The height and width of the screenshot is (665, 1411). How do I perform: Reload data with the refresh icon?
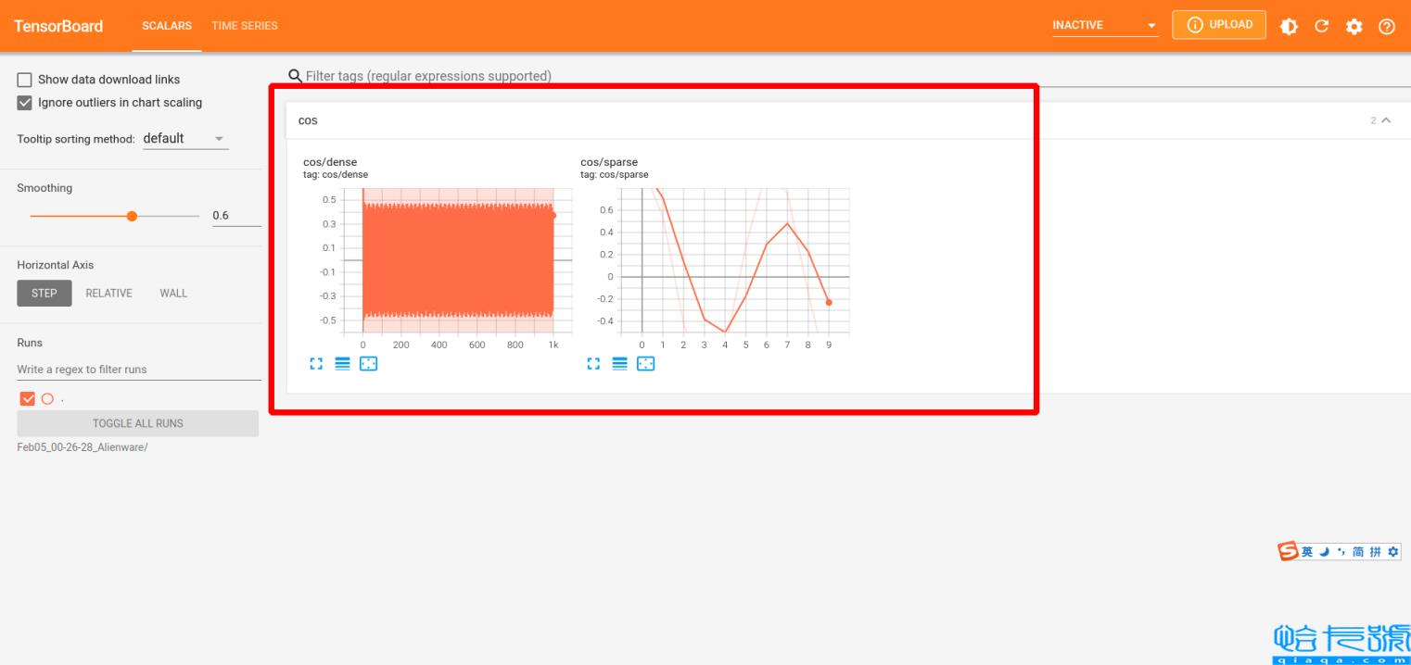tap(1321, 26)
